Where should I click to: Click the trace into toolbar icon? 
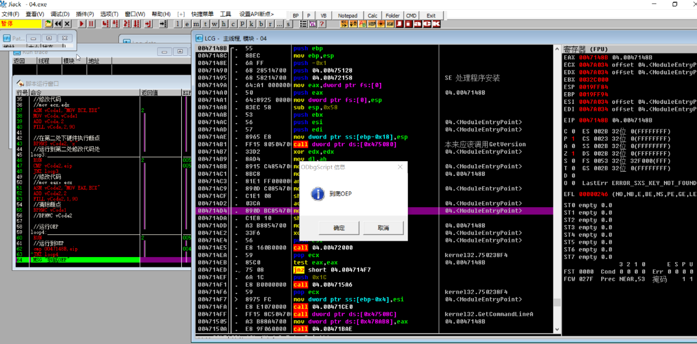tap(126, 24)
